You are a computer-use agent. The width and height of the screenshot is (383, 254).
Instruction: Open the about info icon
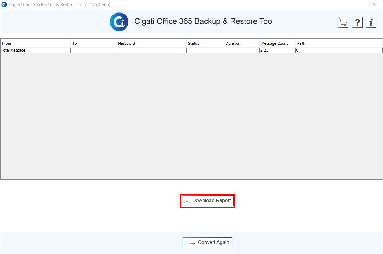pyautogui.click(x=371, y=22)
